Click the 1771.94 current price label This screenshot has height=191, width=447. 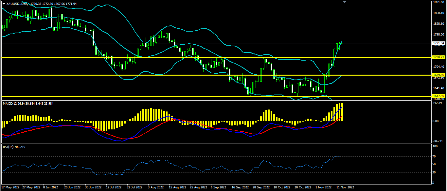point(438,43)
